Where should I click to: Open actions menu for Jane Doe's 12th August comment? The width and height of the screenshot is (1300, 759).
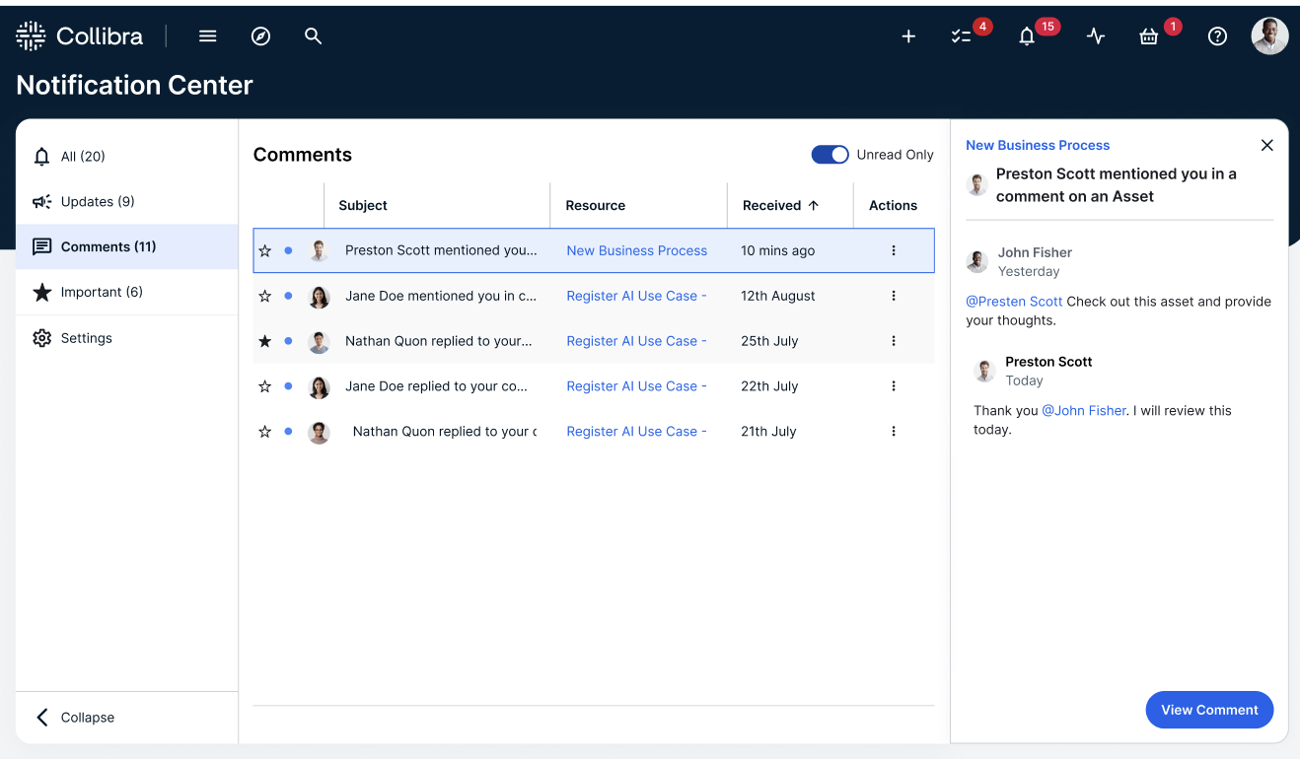[893, 296]
